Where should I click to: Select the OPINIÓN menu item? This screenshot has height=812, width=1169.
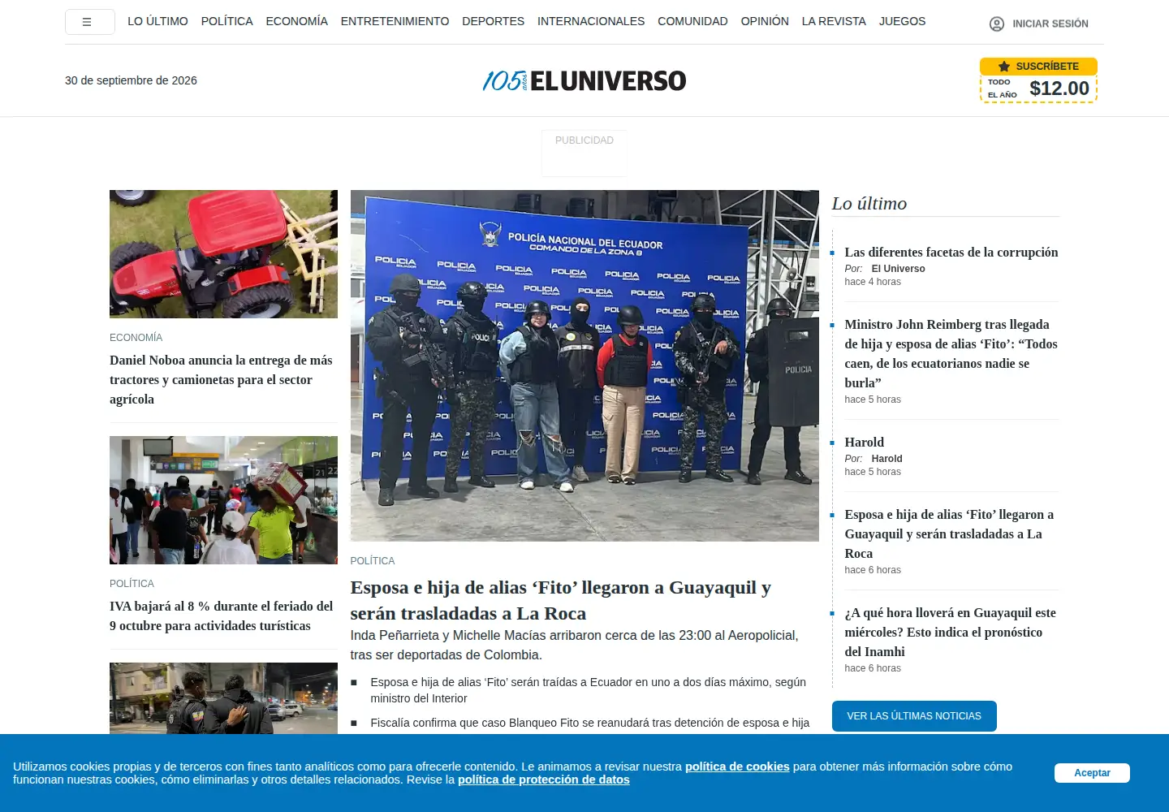pyautogui.click(x=765, y=21)
